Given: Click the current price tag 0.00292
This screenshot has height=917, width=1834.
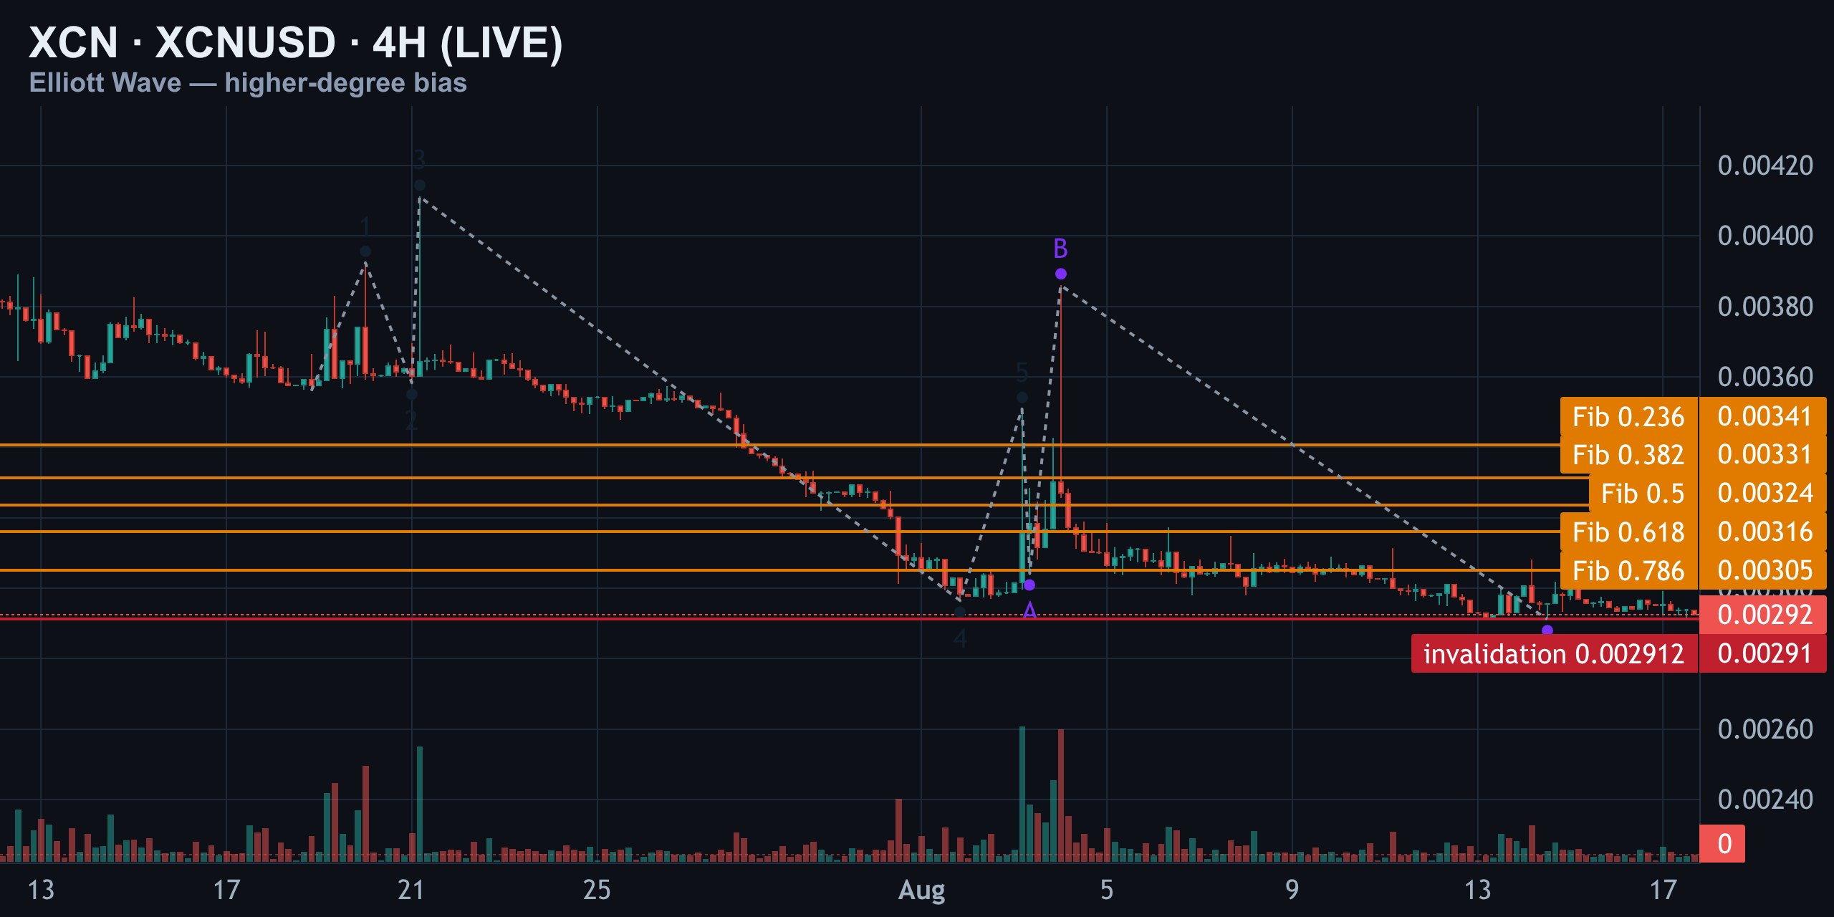Looking at the screenshot, I should [1763, 615].
